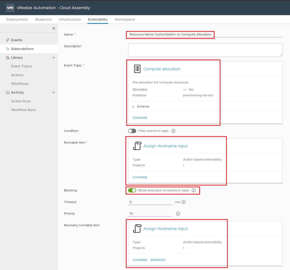
Task: Collapse the left sidebar with double-chevron icon
Action: (54, 28)
